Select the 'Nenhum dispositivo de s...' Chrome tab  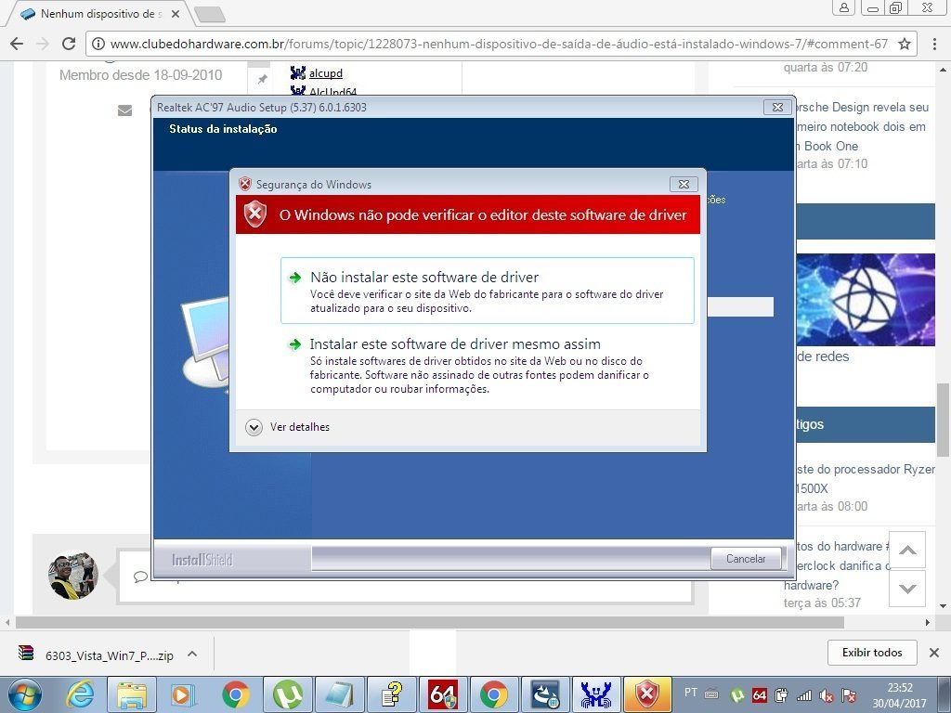pos(100,14)
